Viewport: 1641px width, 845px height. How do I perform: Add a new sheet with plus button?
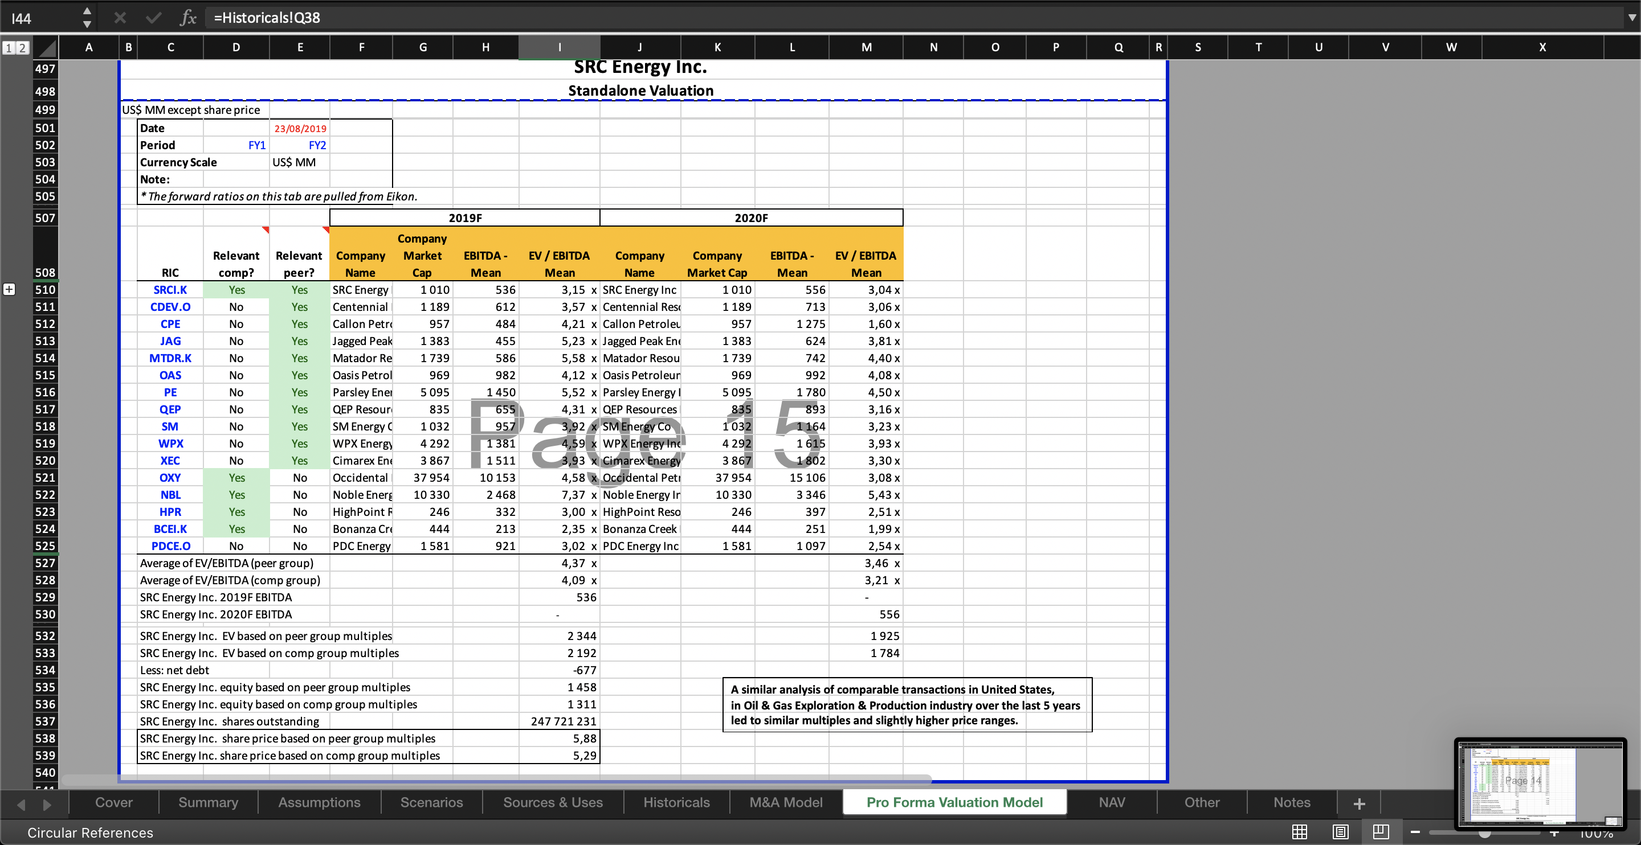1359,803
